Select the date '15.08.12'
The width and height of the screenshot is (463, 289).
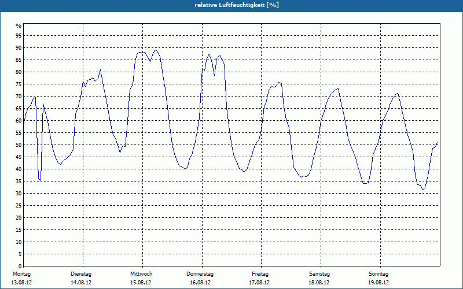click(141, 283)
